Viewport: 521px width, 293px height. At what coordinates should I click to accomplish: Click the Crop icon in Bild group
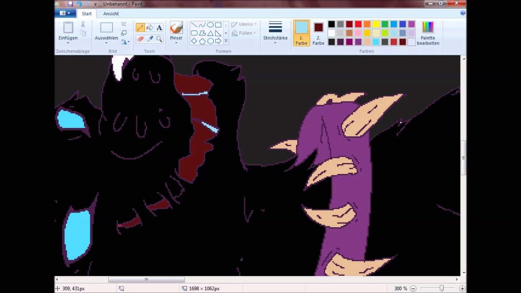[x=124, y=24]
